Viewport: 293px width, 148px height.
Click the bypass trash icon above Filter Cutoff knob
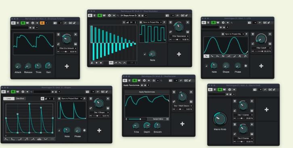tap(253, 34)
